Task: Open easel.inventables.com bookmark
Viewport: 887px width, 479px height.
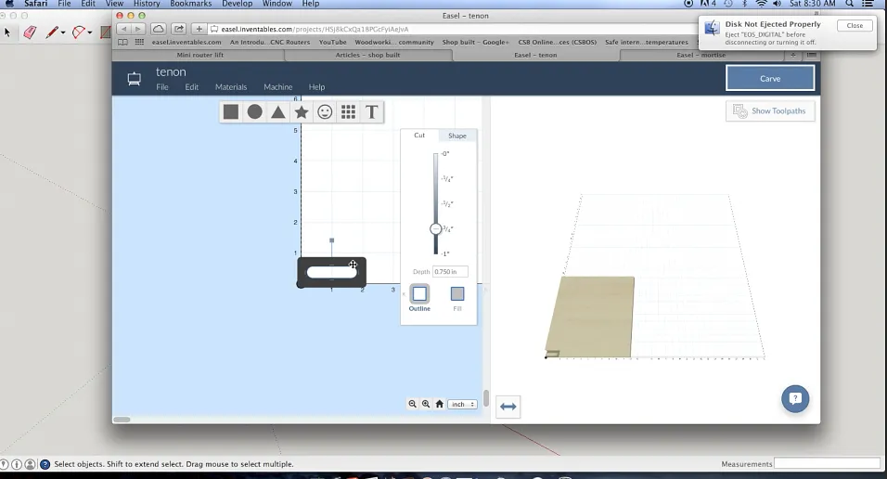Action: [x=186, y=42]
